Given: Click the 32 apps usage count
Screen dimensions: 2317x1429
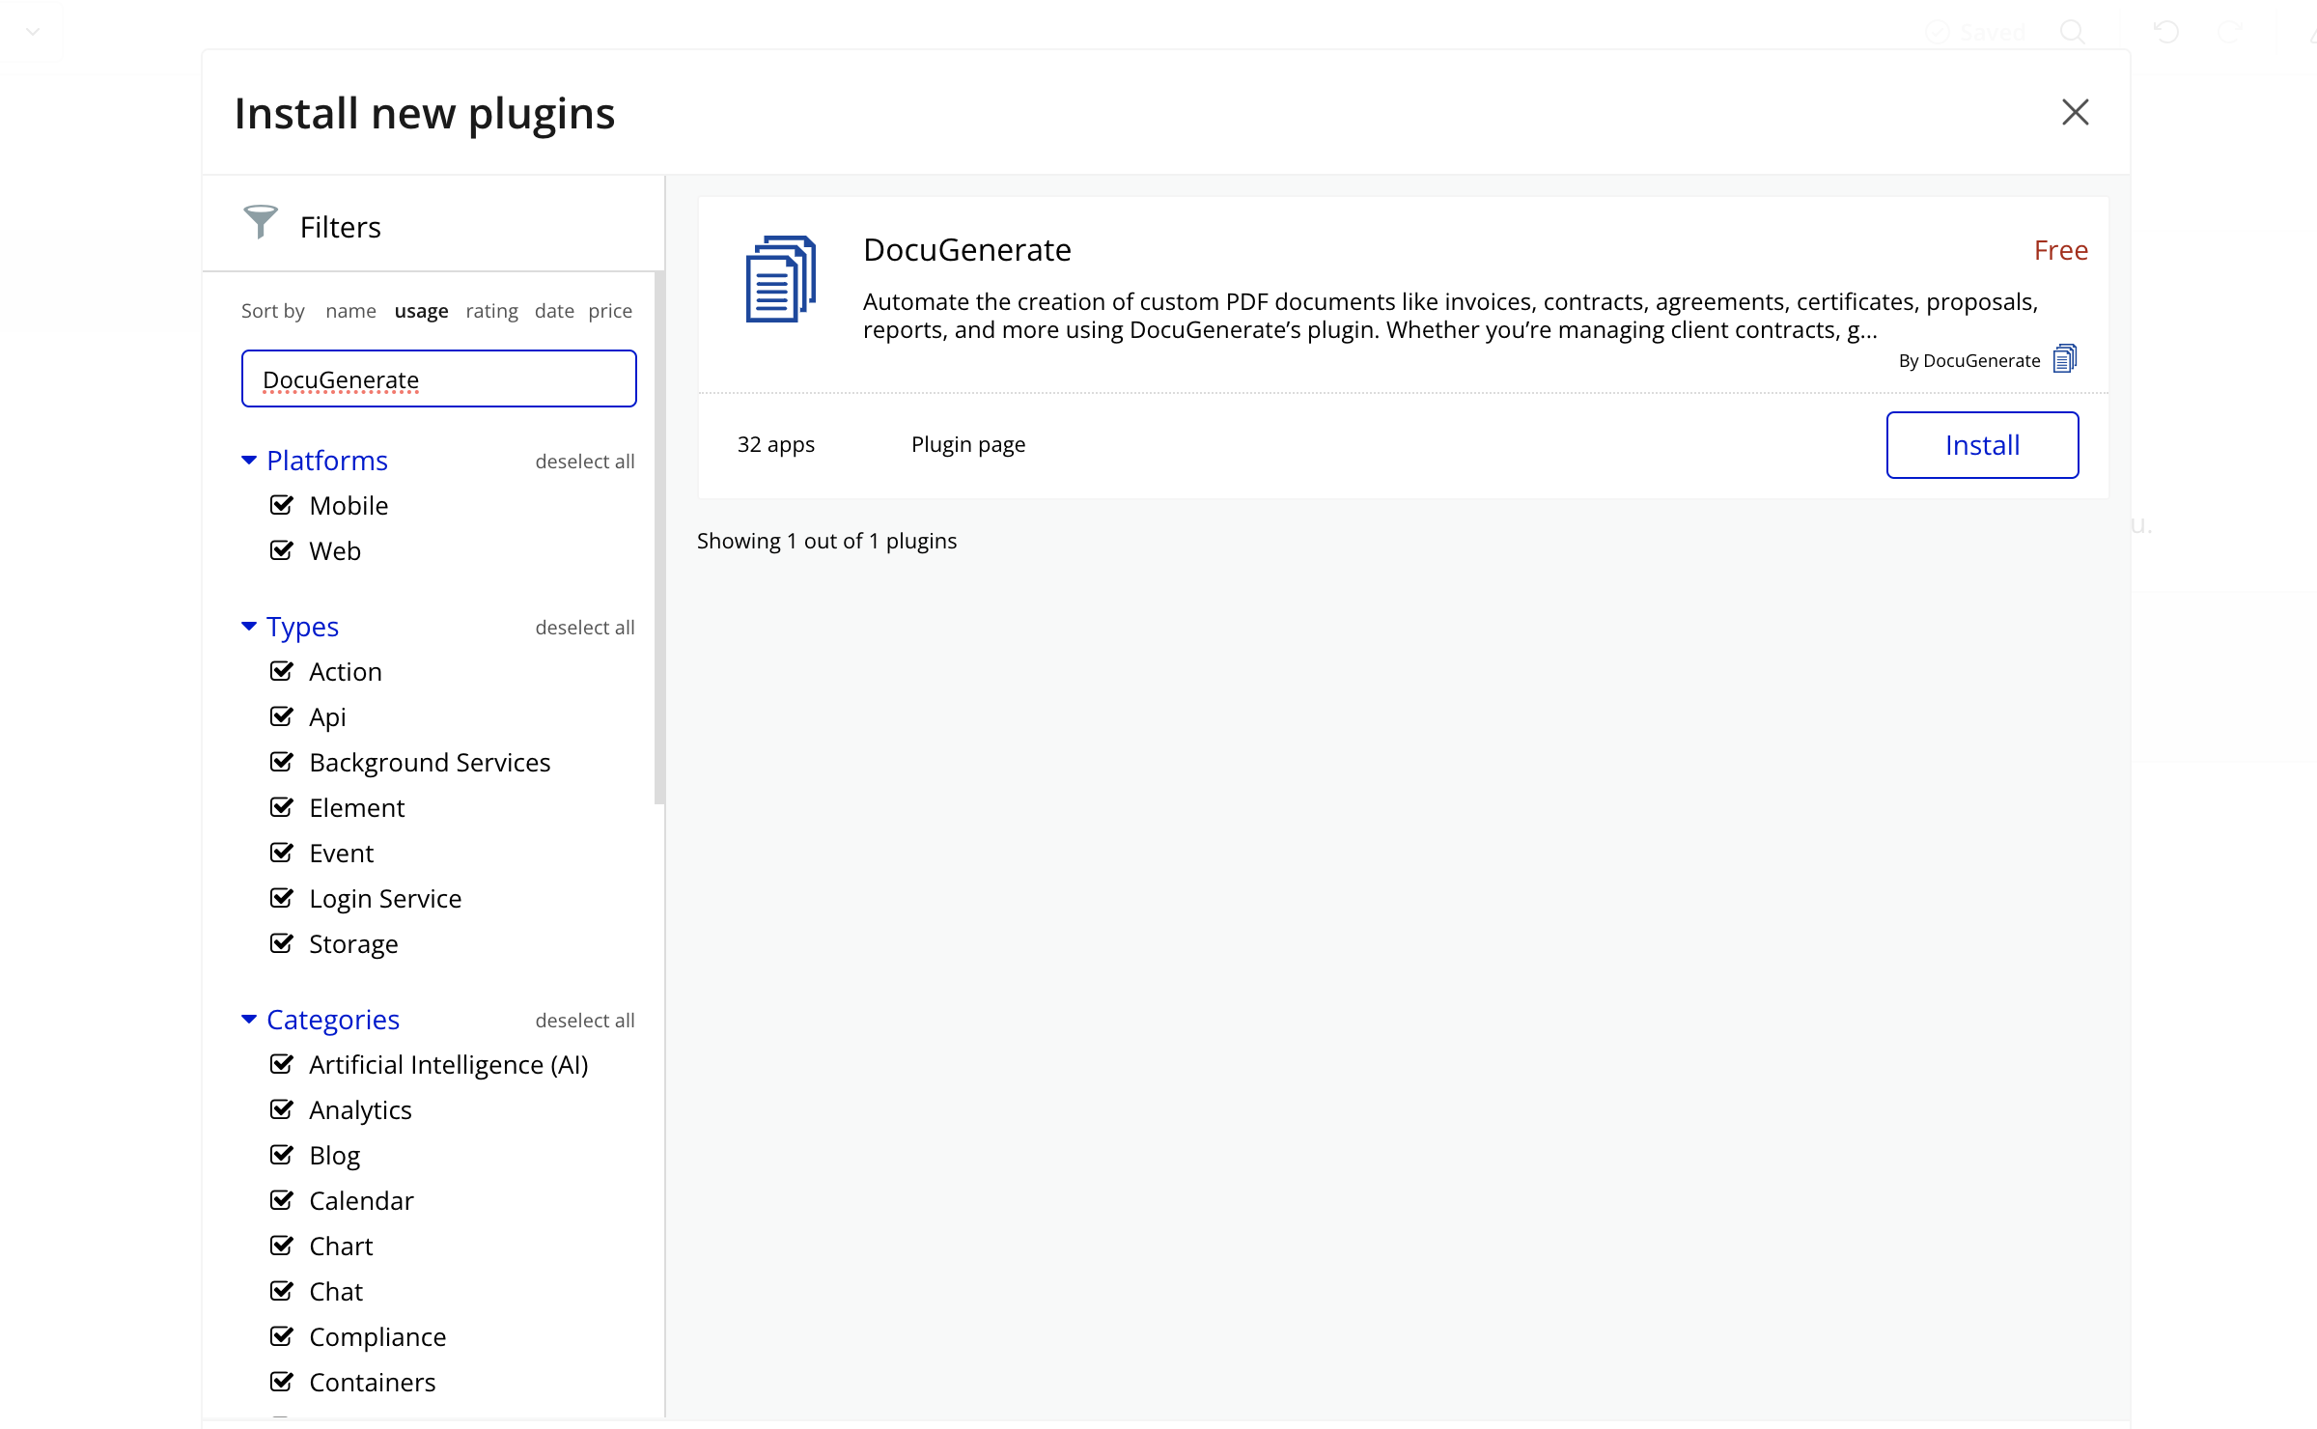Looking at the screenshot, I should pos(776,445).
